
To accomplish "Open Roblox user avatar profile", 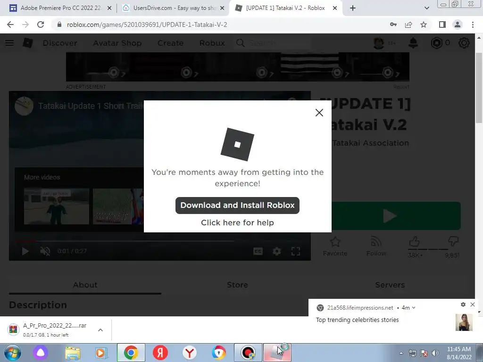I will pos(379,43).
